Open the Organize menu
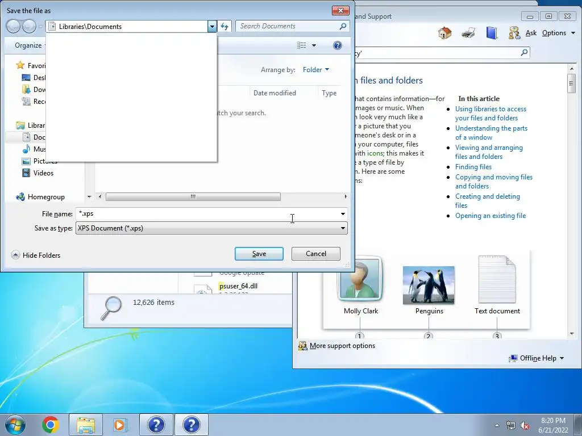This screenshot has height=436, width=582. 28,45
